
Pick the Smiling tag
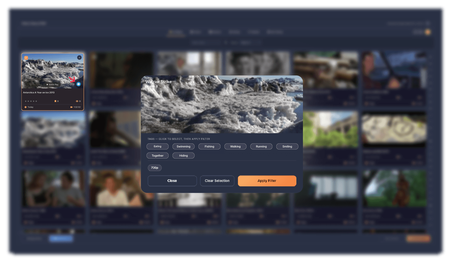[287, 146]
